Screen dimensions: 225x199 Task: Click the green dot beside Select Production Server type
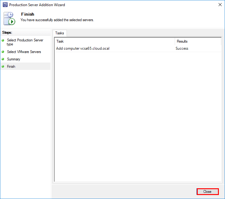click(x=3, y=40)
